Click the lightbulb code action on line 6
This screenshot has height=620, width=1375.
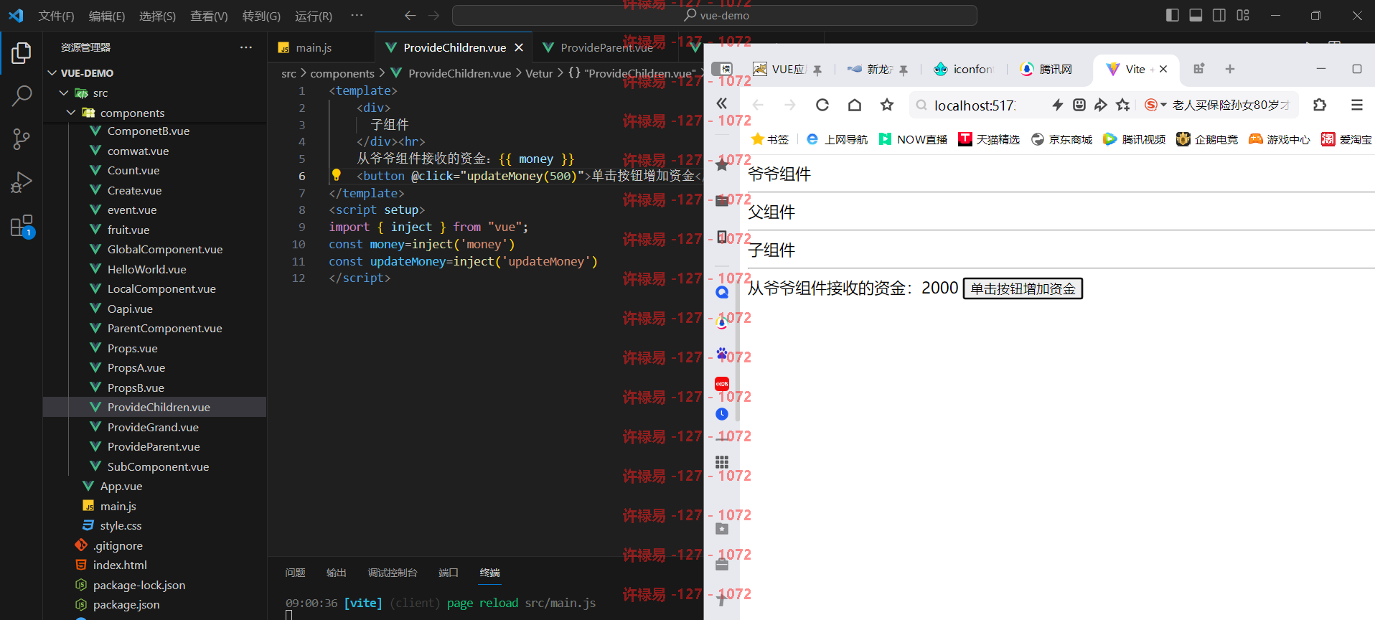click(336, 175)
